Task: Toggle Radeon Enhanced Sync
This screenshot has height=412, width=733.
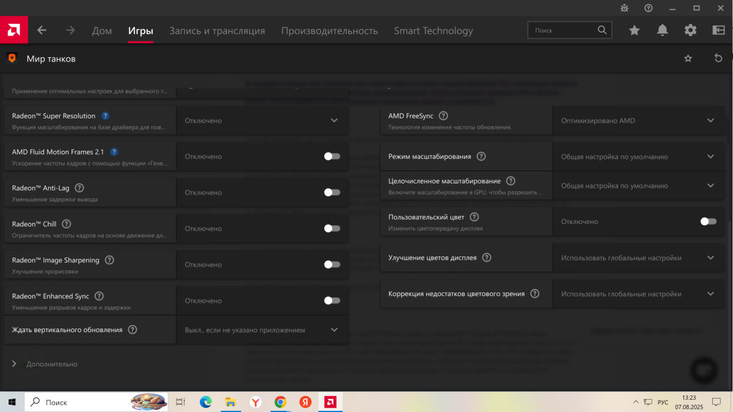Action: click(x=332, y=300)
